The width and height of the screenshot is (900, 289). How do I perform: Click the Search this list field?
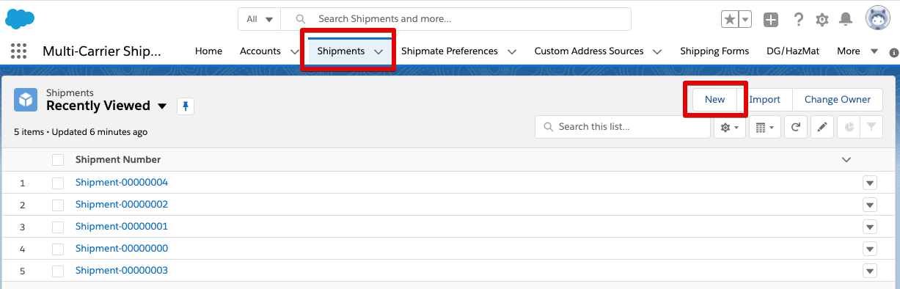(x=623, y=127)
